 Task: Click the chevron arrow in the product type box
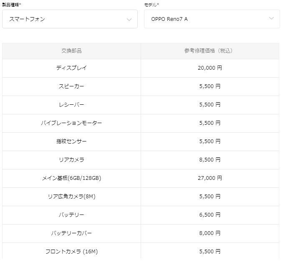tap(129, 20)
